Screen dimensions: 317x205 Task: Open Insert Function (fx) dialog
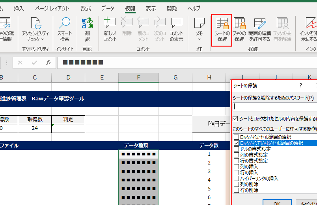click(48, 63)
